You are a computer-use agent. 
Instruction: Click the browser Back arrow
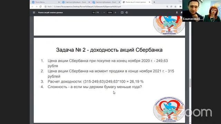[x=32, y=7]
